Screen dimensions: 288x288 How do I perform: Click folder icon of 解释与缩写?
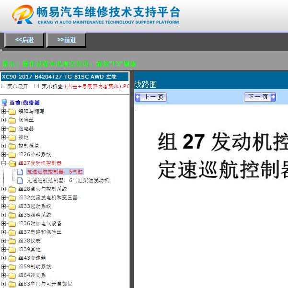click(x=12, y=112)
